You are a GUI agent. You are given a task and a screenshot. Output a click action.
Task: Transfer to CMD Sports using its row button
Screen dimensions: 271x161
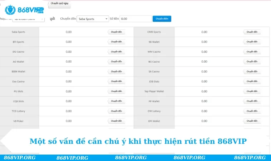tap(252, 32)
